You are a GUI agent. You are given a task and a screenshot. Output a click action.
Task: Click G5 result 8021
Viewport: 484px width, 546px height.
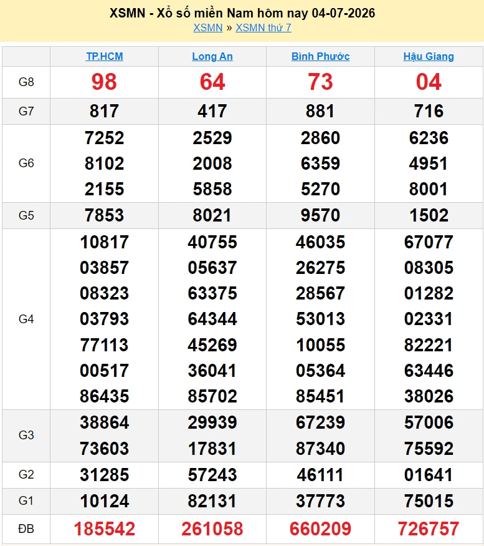click(x=212, y=215)
